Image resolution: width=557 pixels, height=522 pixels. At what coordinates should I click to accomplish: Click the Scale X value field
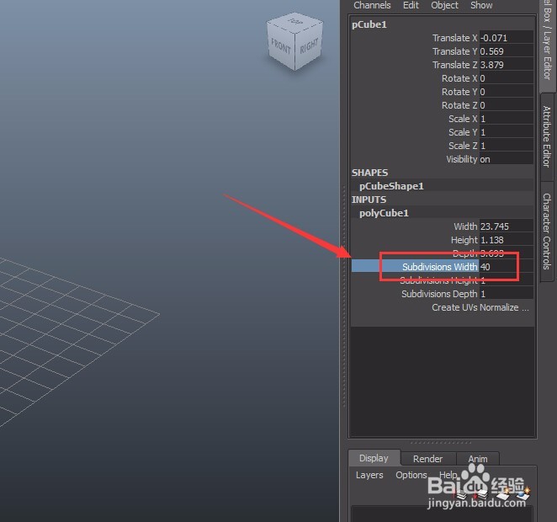click(x=507, y=119)
